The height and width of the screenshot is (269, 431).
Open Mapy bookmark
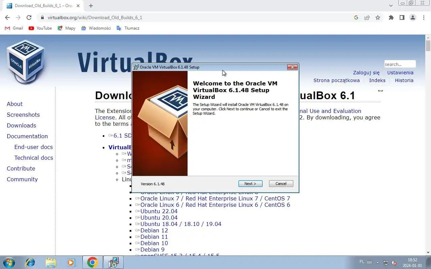click(x=66, y=28)
